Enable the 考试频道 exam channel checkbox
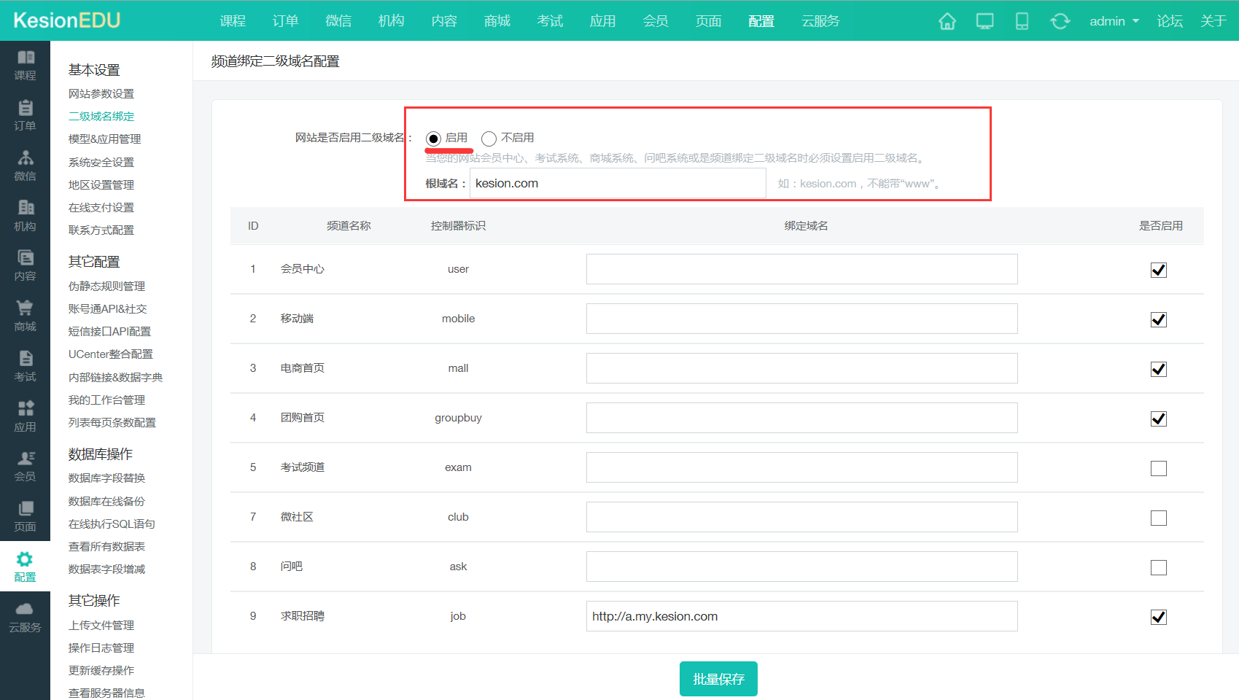The height and width of the screenshot is (700, 1239). pos(1158,468)
